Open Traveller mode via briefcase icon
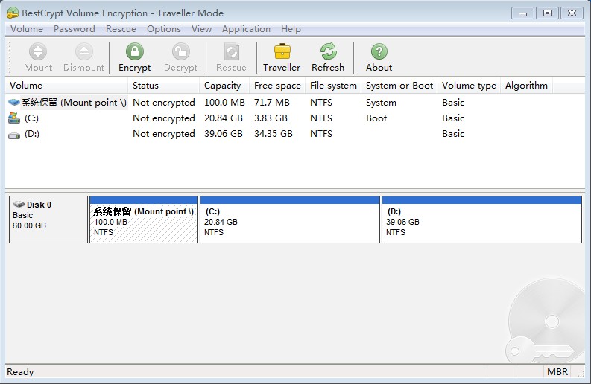 tap(282, 51)
